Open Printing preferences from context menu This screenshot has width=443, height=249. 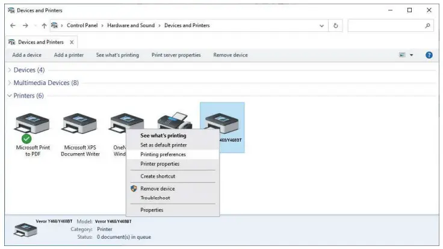click(x=172, y=154)
